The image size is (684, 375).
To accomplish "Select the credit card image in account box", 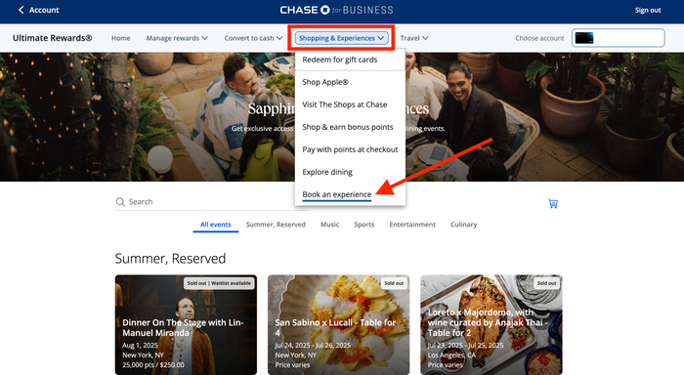I will 584,38.
